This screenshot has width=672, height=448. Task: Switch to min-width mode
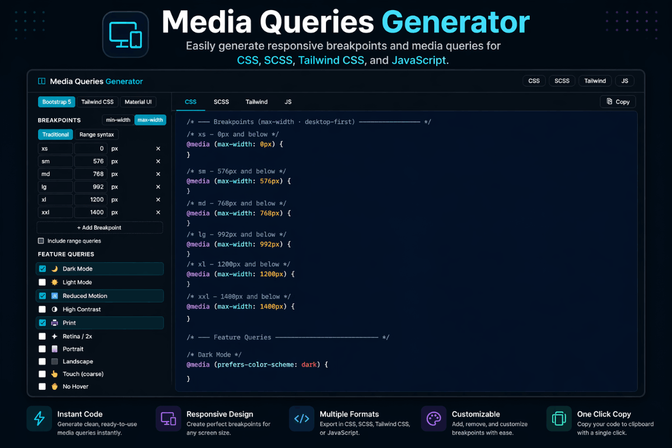pos(118,120)
